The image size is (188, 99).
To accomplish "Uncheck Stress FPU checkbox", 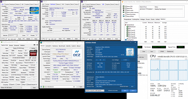I will coord(126,8).
